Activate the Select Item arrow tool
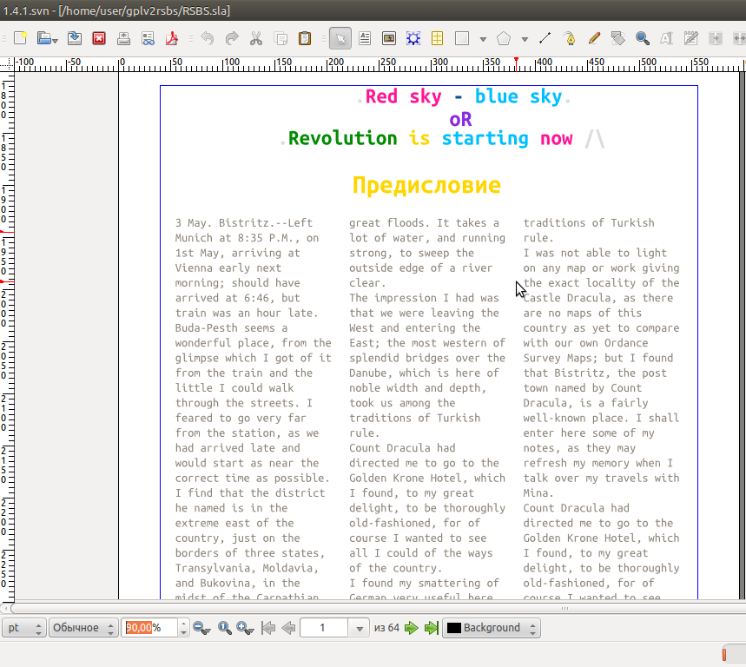This screenshot has width=746, height=667. point(340,38)
